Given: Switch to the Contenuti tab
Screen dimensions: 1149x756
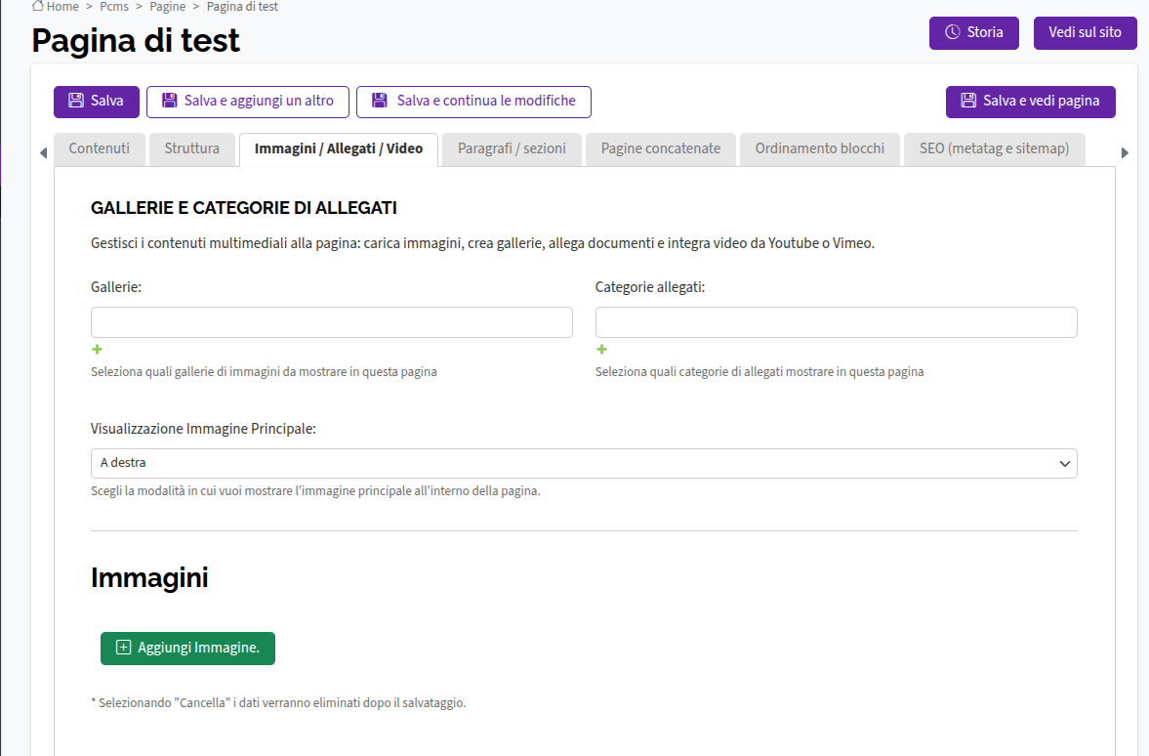Looking at the screenshot, I should click(99, 148).
